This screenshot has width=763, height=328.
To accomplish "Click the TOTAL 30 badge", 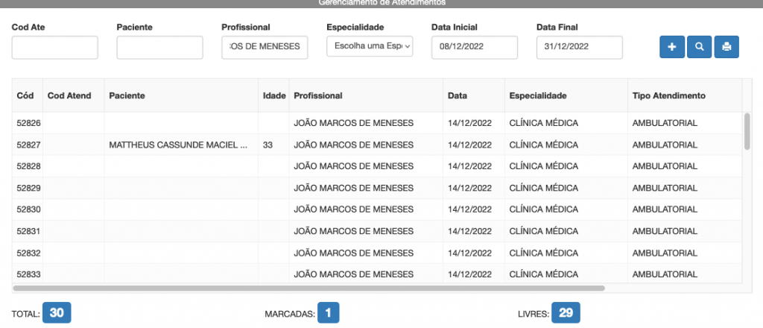I will point(57,314).
